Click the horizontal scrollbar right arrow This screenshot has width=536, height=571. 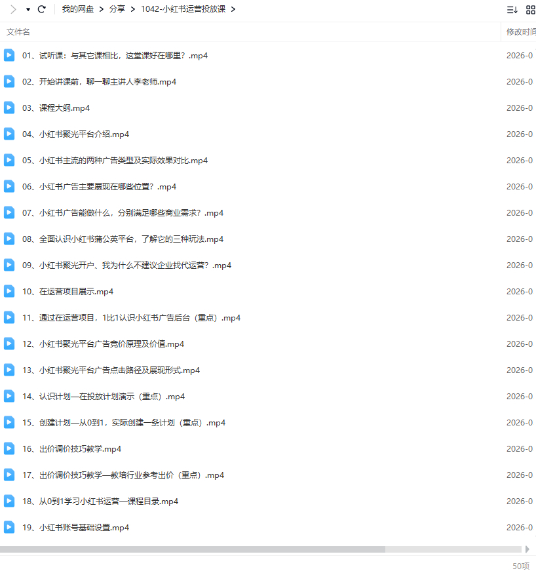(527, 549)
